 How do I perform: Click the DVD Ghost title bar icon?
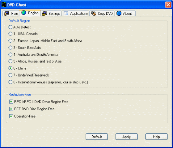[4, 5]
